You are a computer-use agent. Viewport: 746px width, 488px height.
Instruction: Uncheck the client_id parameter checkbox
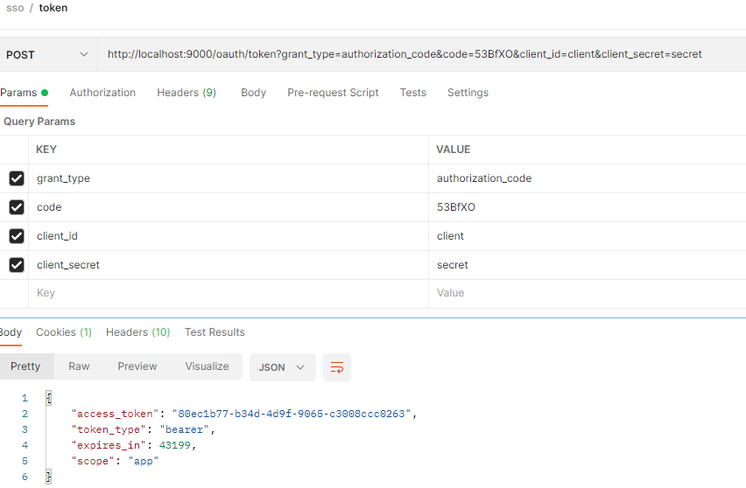click(17, 236)
